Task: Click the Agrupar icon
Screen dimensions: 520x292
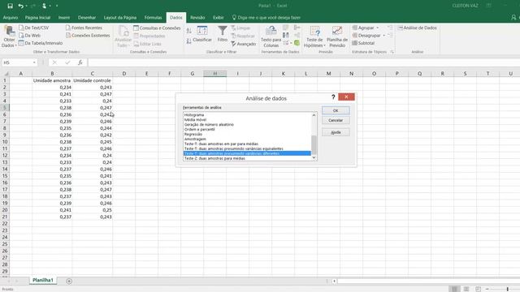Action: [355, 28]
